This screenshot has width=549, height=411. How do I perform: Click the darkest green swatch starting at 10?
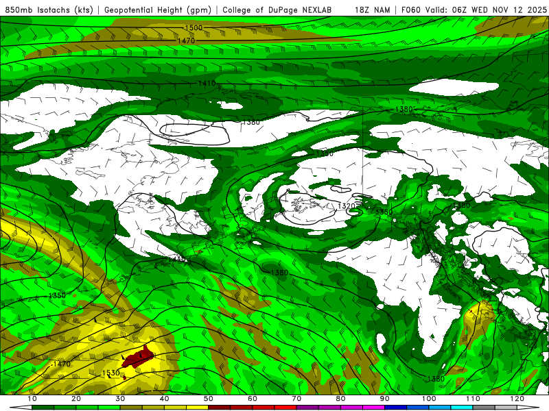point(43,408)
